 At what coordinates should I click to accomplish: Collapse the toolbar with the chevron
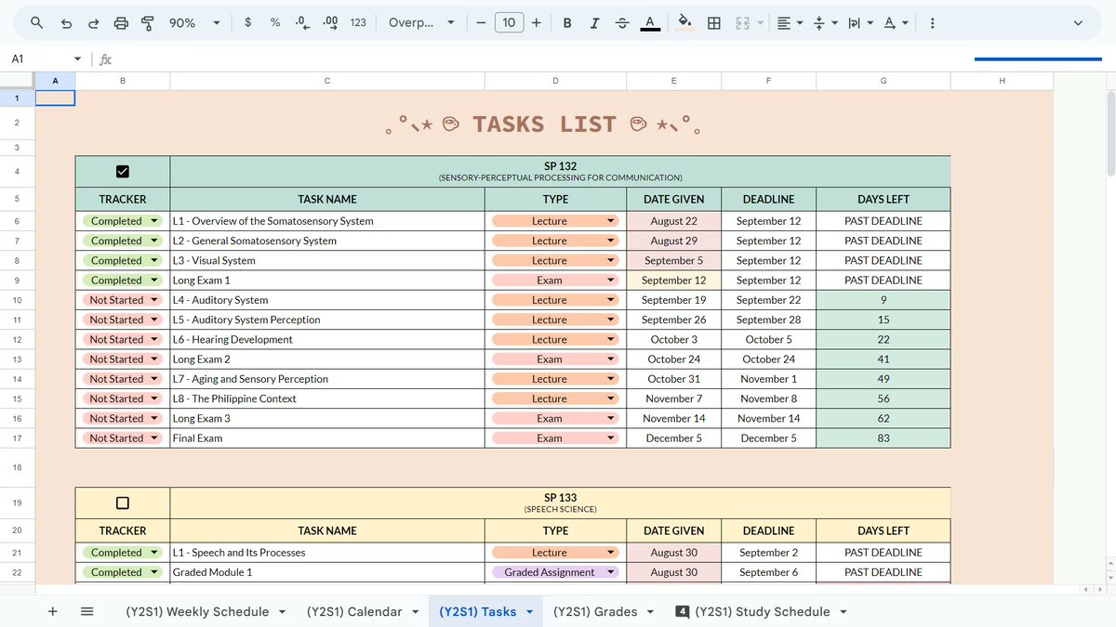1079,23
